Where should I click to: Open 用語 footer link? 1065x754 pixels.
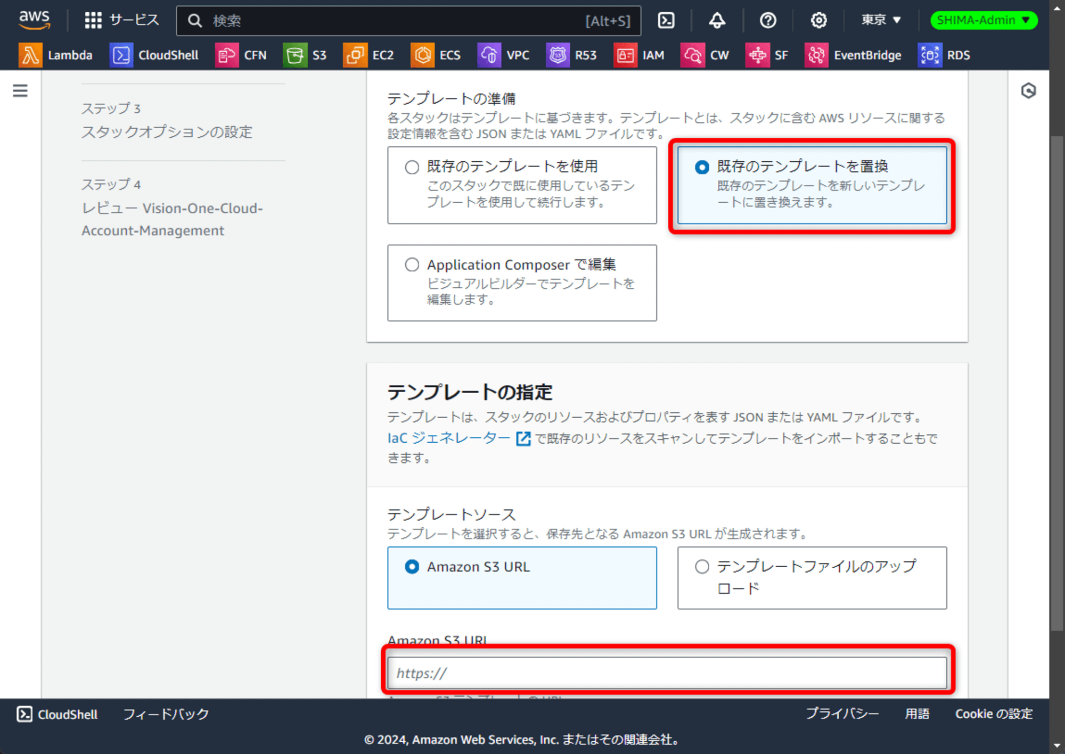coord(917,714)
